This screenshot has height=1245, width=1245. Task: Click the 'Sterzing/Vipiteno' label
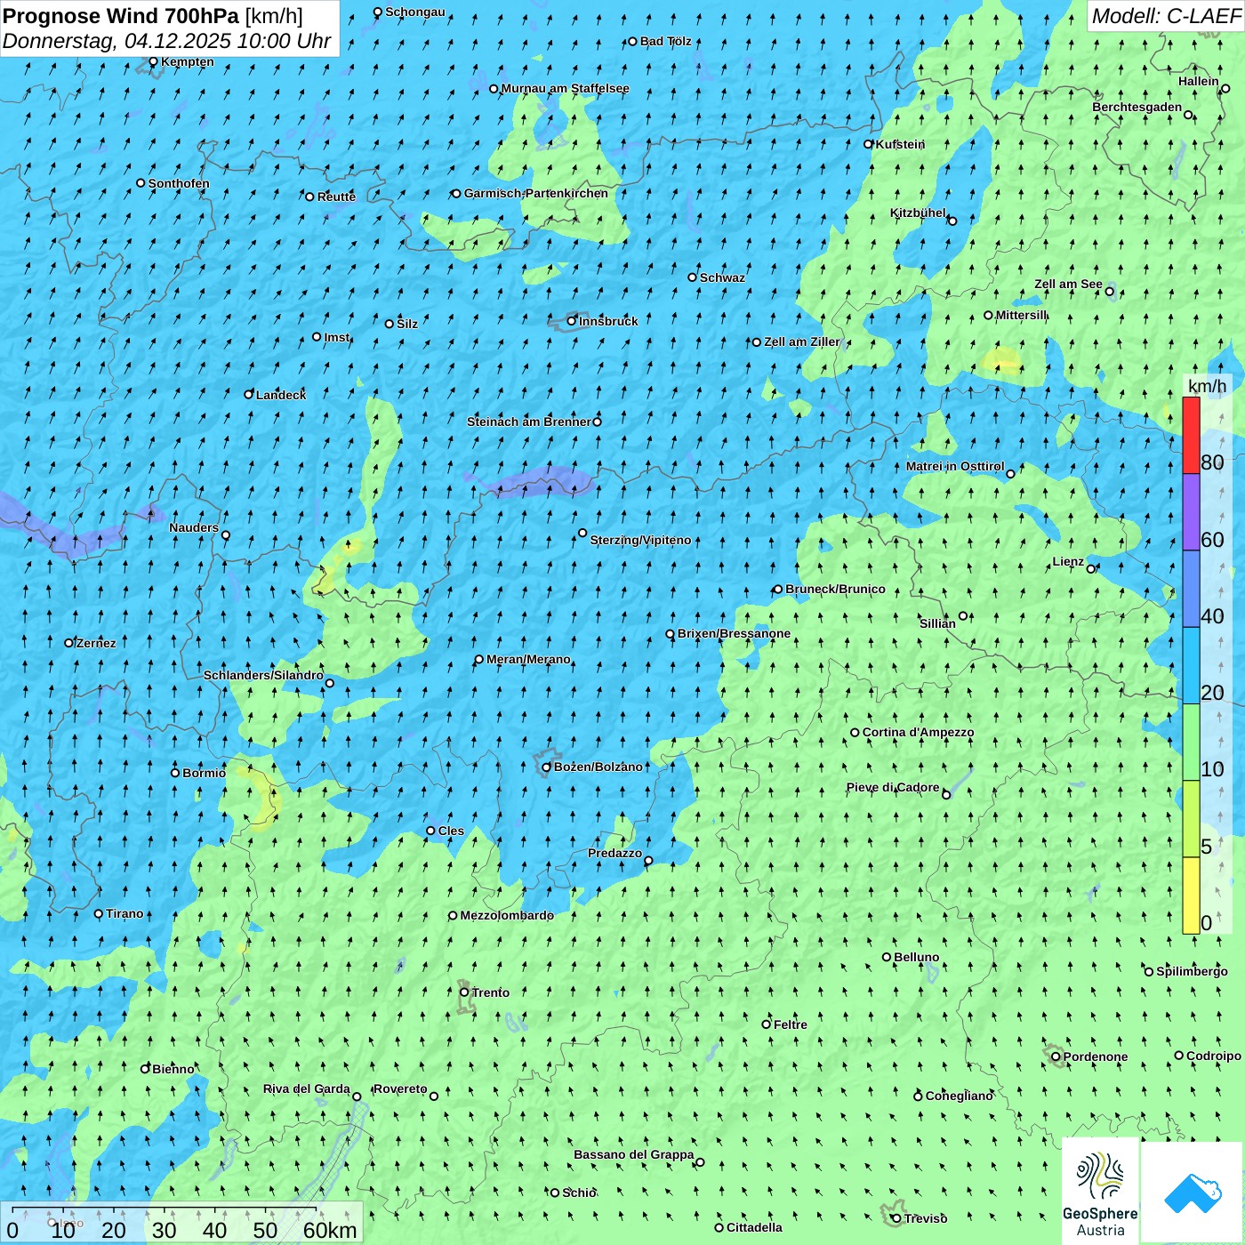coord(640,540)
